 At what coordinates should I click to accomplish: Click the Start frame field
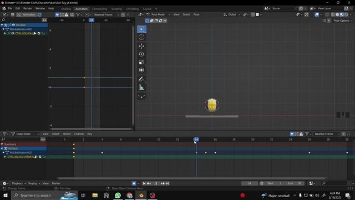pos(274,183)
